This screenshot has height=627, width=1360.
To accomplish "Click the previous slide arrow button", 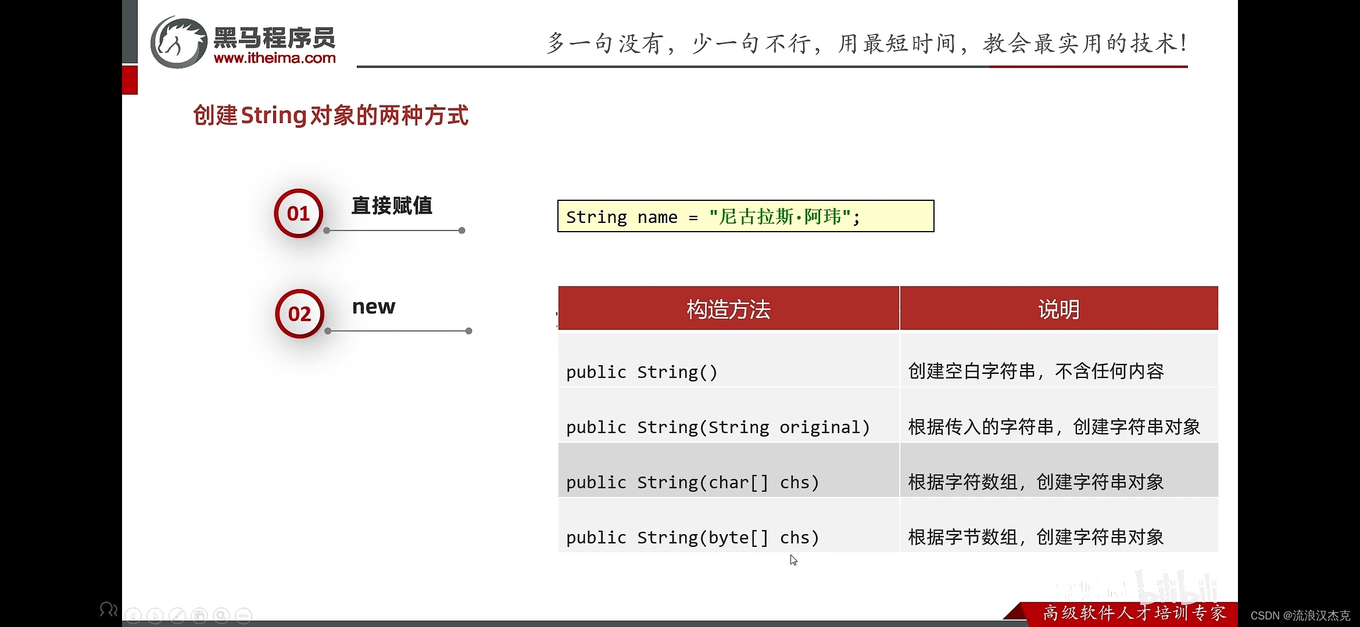I will 133,616.
